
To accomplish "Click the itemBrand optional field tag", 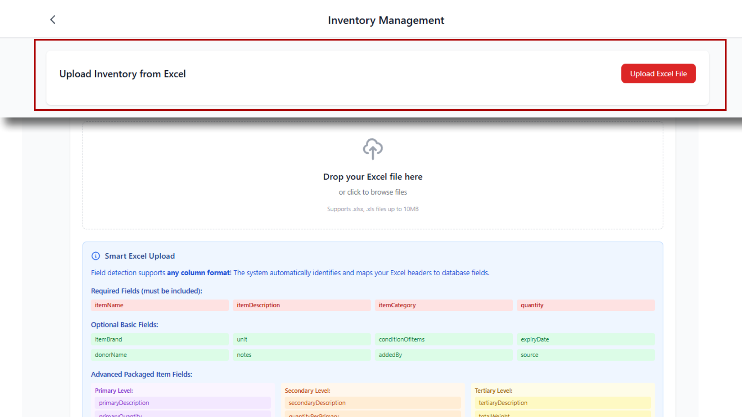I will (159, 339).
